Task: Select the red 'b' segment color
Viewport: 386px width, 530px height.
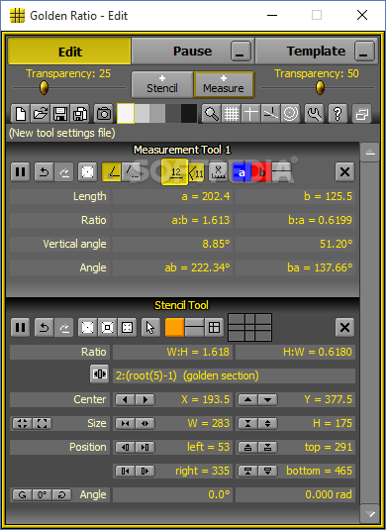Action: click(x=261, y=172)
